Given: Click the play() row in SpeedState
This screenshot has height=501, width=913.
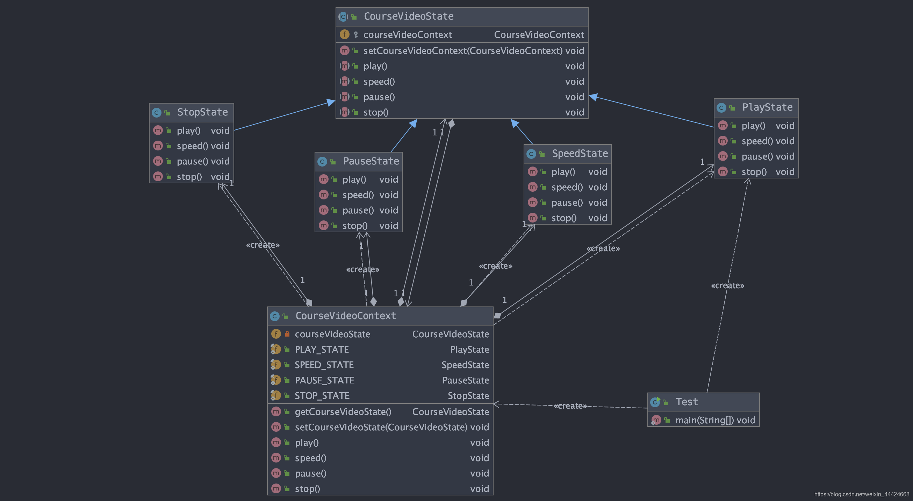Looking at the screenshot, I should click(568, 172).
